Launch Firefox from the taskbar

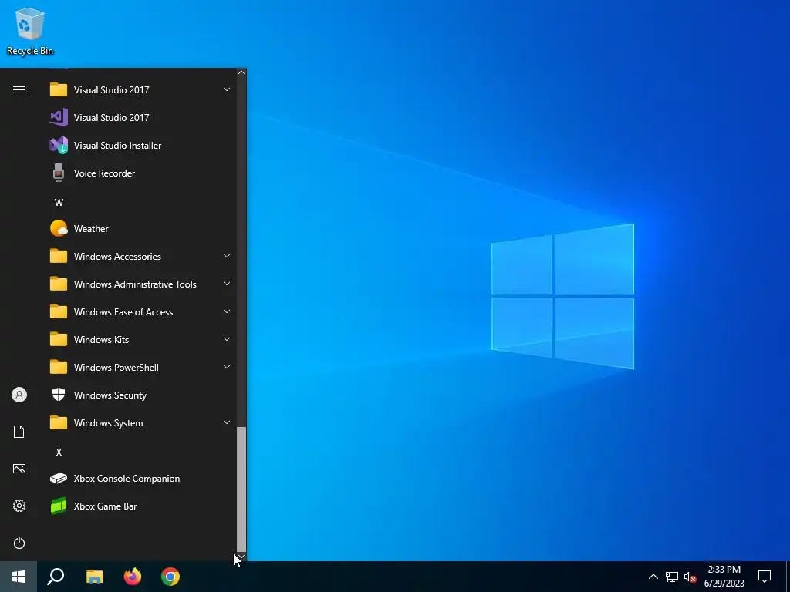point(133,577)
